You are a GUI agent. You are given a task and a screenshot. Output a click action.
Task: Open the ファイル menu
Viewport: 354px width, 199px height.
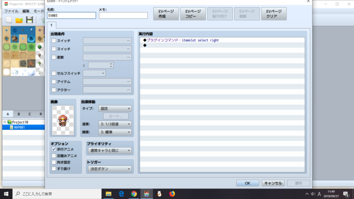(11, 11)
